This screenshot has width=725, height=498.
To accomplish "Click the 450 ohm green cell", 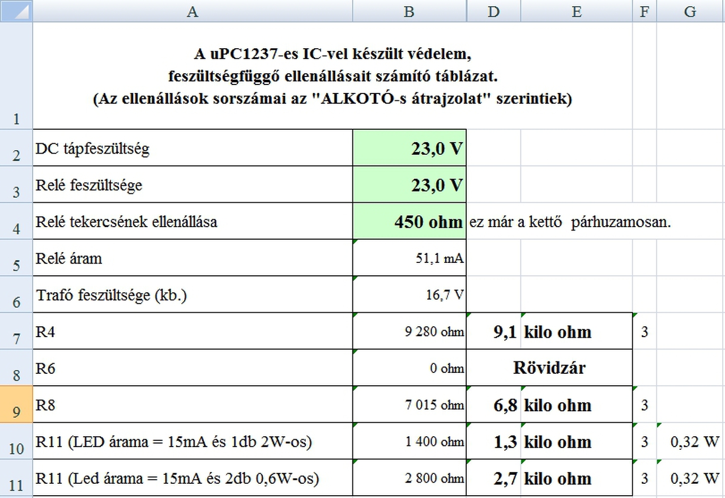I will click(x=410, y=221).
